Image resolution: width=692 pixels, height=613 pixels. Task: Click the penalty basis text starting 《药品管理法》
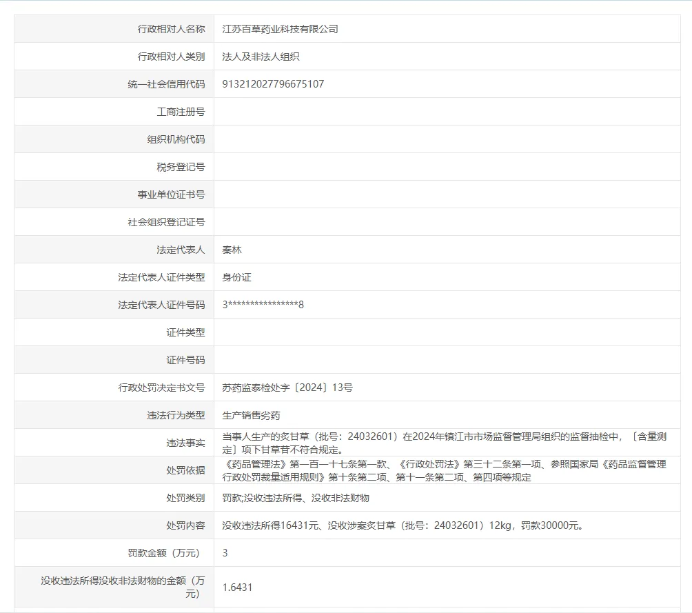click(x=444, y=471)
